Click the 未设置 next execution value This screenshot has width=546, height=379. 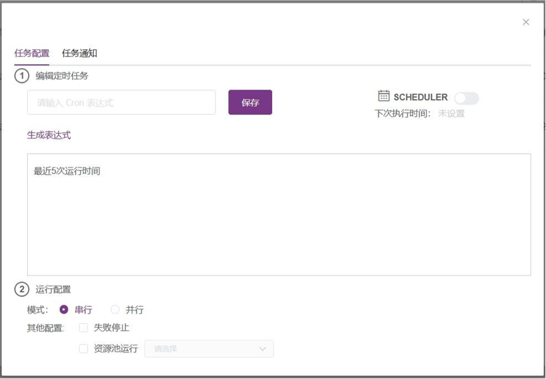coord(451,114)
